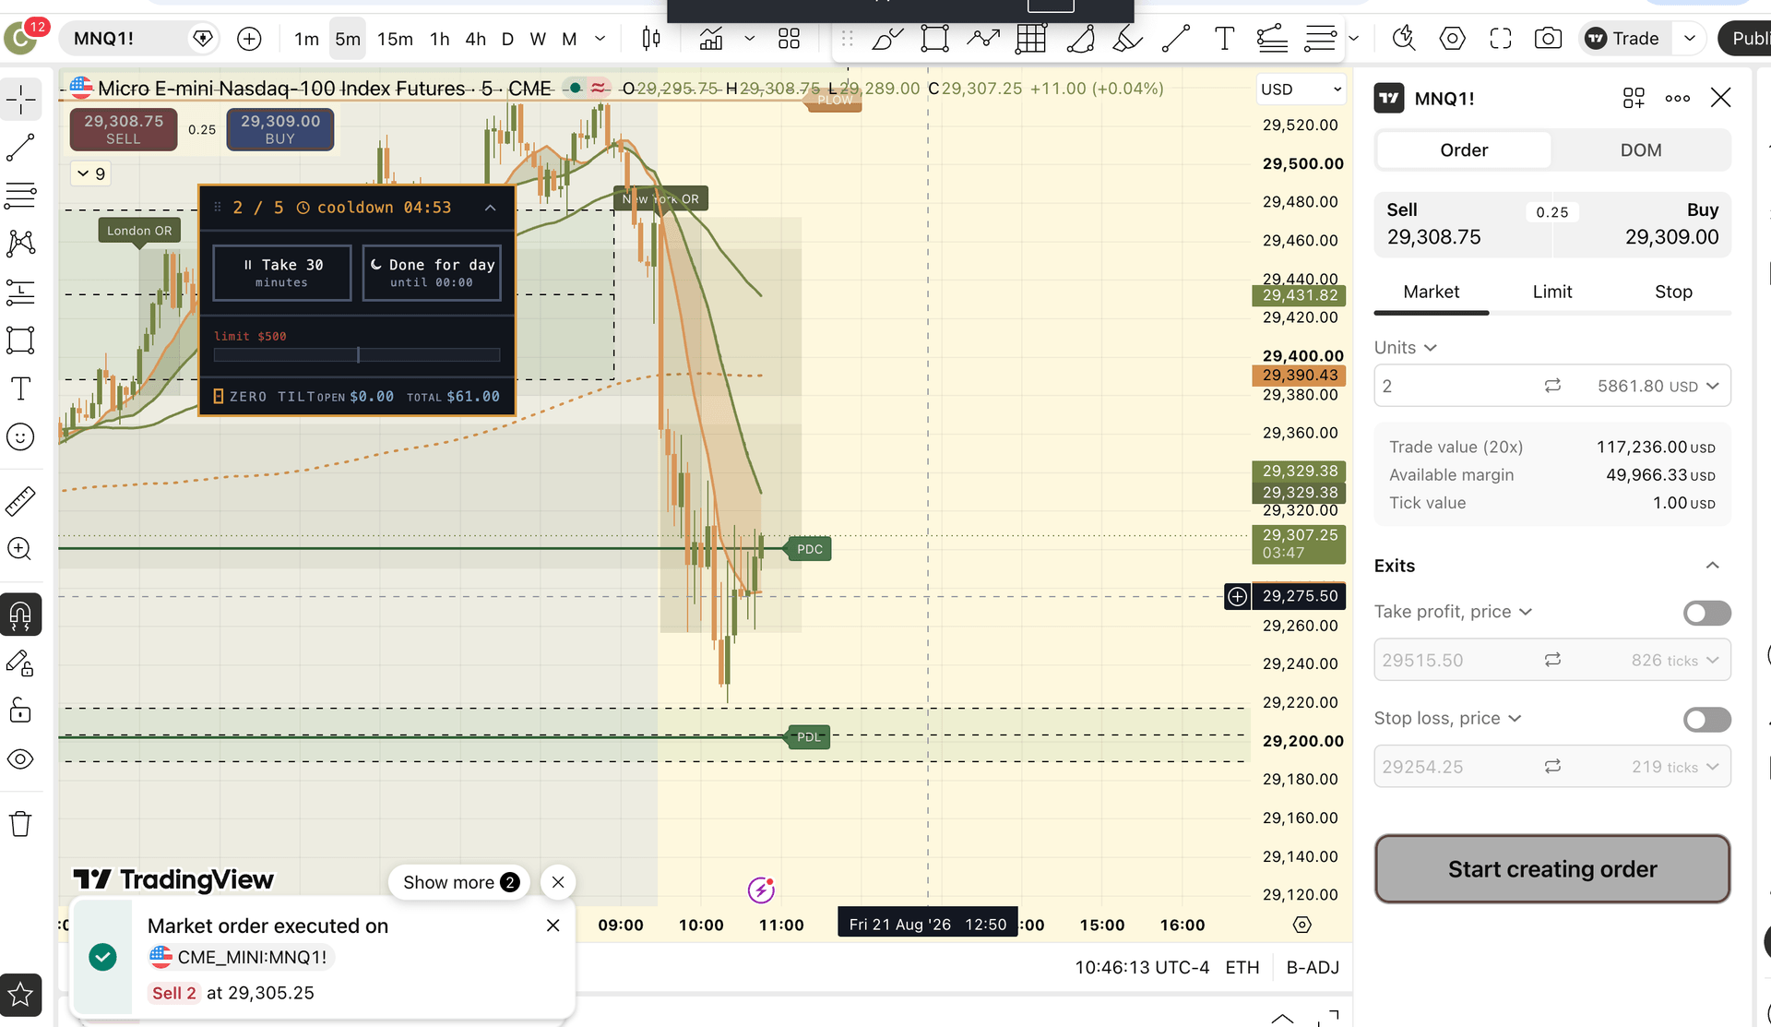Viewport: 1771px width, 1027px height.
Task: Select the trend line tool in left sidebar
Action: tap(20, 148)
